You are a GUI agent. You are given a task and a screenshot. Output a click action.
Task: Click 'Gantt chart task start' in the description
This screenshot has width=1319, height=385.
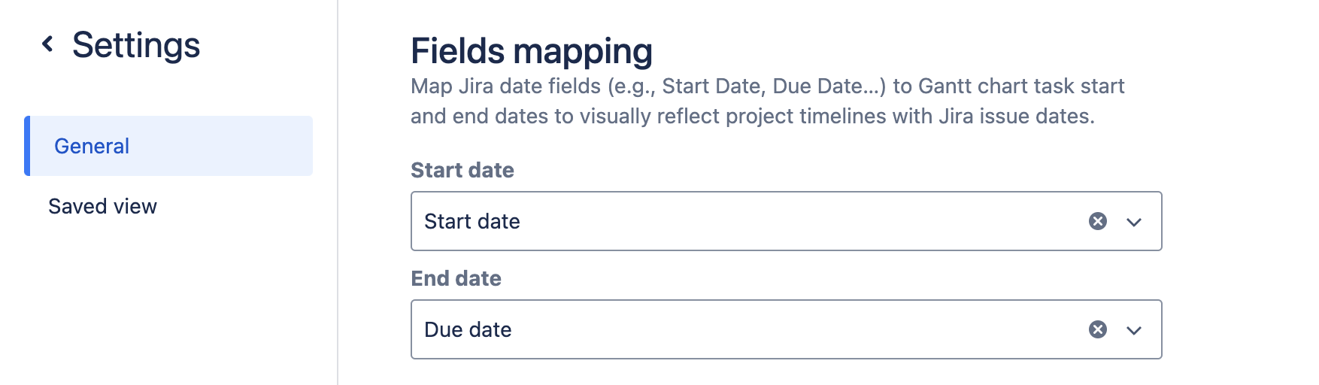pyautogui.click(x=1021, y=86)
